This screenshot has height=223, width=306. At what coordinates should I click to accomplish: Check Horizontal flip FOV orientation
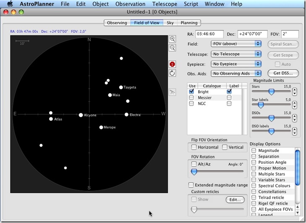(x=194, y=147)
